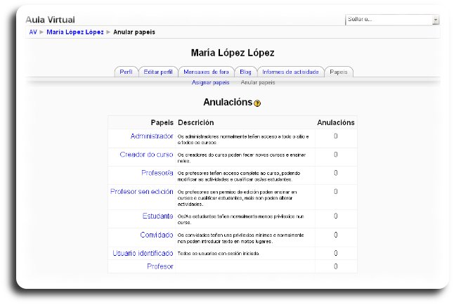Select the Profesor/a role link
This screenshot has width=454, height=305.
tap(157, 172)
